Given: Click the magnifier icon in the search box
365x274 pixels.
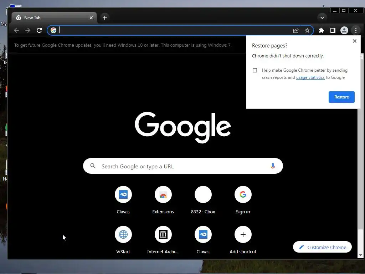Looking at the screenshot, I should coord(93,166).
